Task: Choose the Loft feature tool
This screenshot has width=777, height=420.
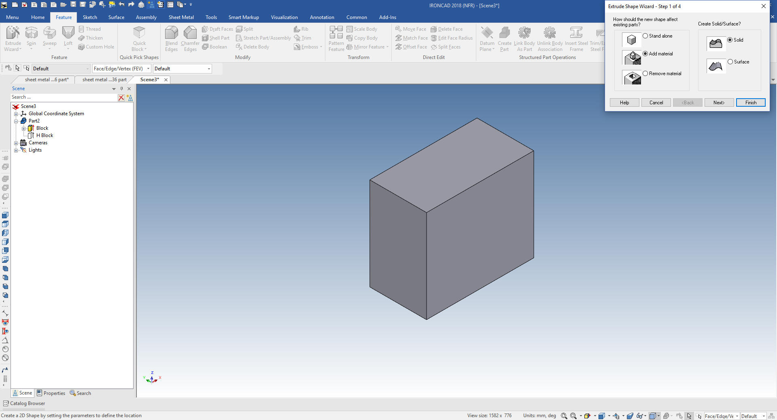Action: point(68,33)
